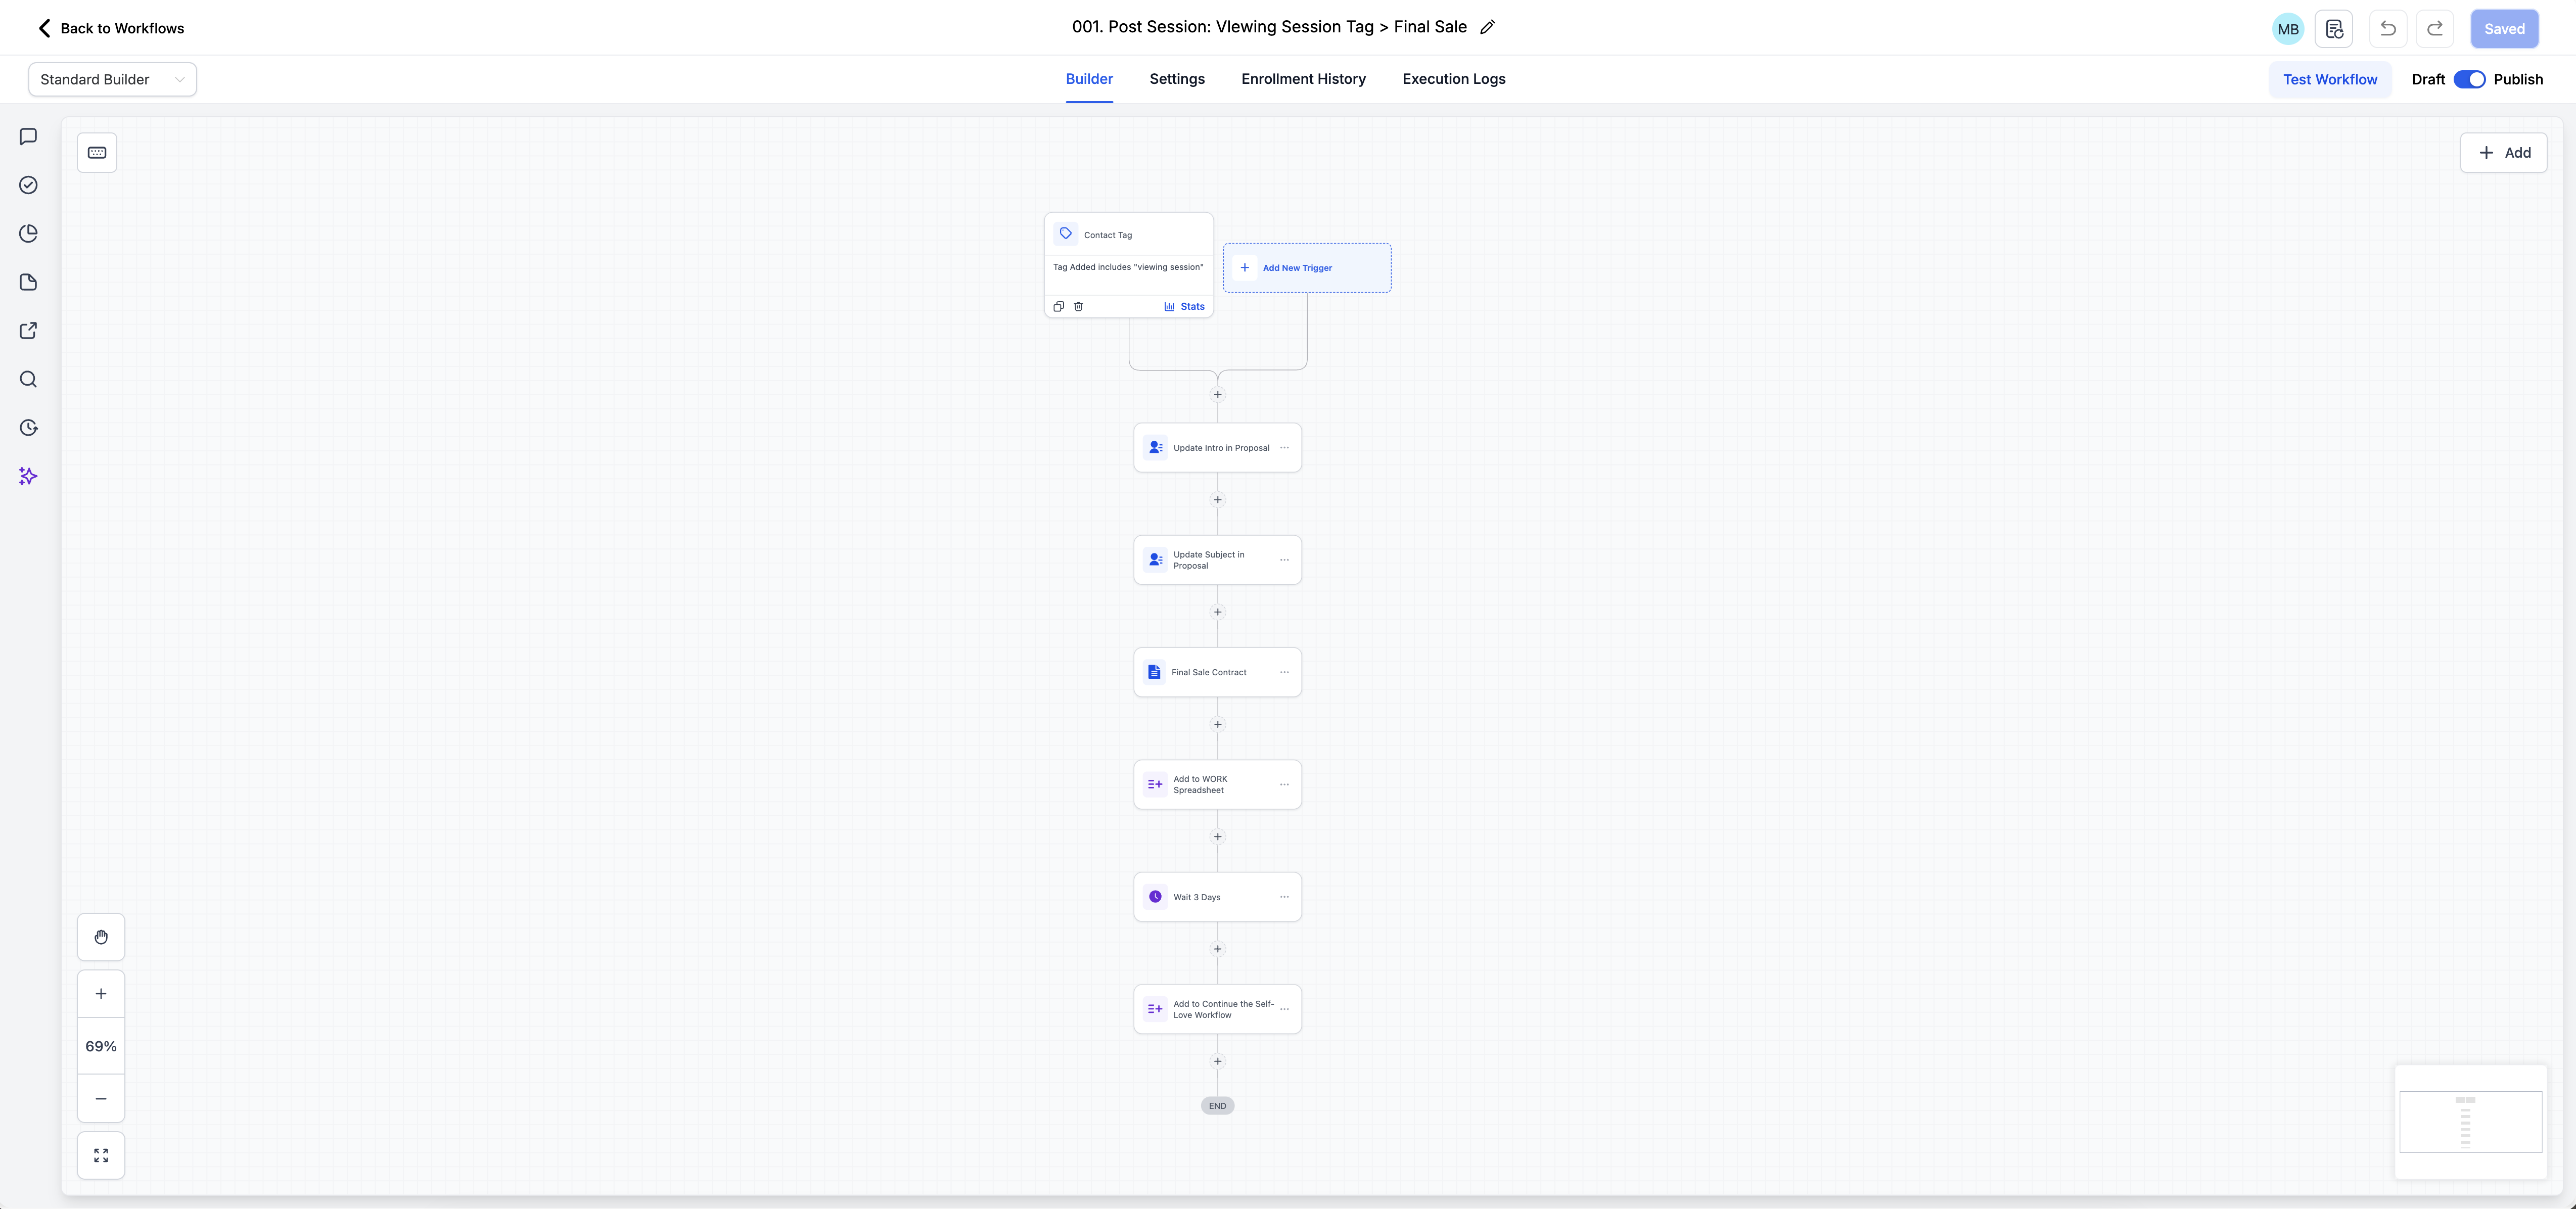The height and width of the screenshot is (1209, 2576).
Task: Add step above Update Intro in Proposal
Action: coord(1217,395)
